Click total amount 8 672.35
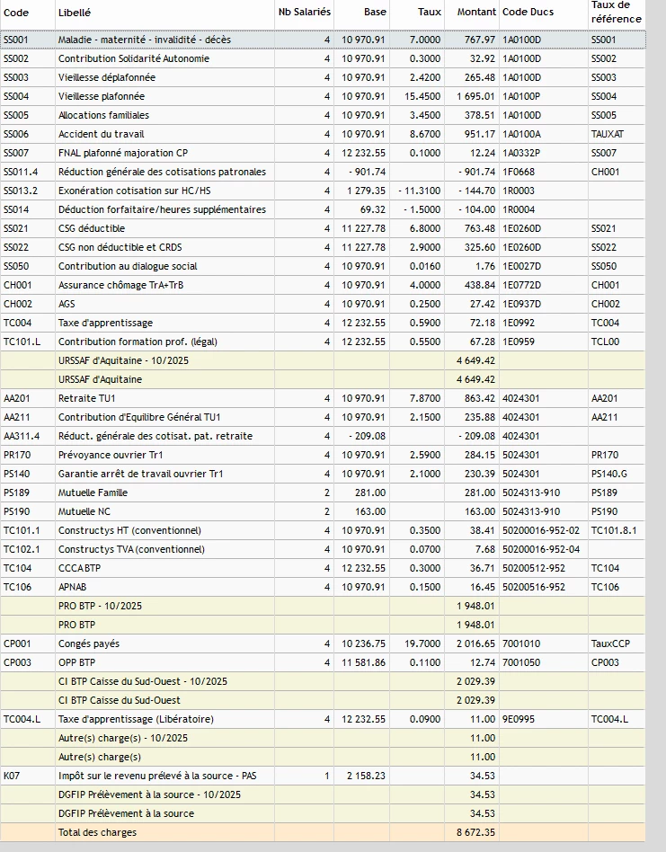The width and height of the screenshot is (666, 852). coord(475,832)
